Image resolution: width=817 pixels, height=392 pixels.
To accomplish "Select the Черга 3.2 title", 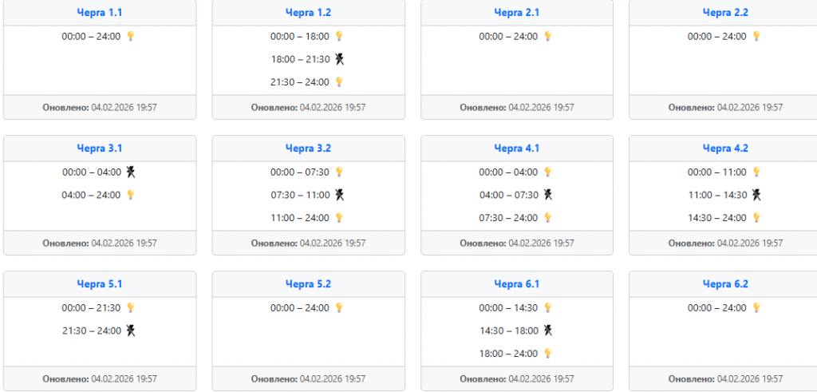I will tap(308, 148).
